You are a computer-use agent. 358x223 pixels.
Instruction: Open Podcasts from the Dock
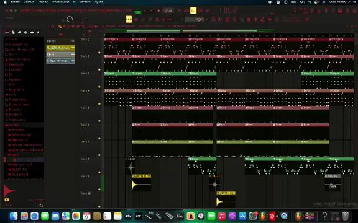click(232, 216)
